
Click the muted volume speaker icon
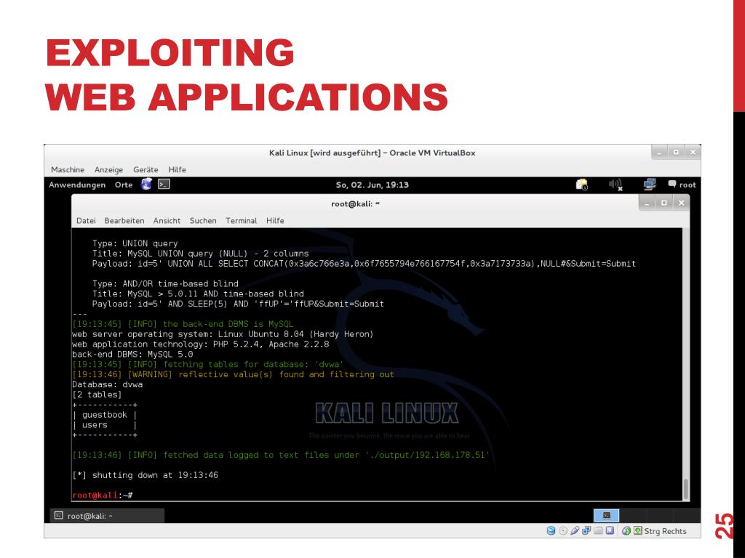click(615, 185)
